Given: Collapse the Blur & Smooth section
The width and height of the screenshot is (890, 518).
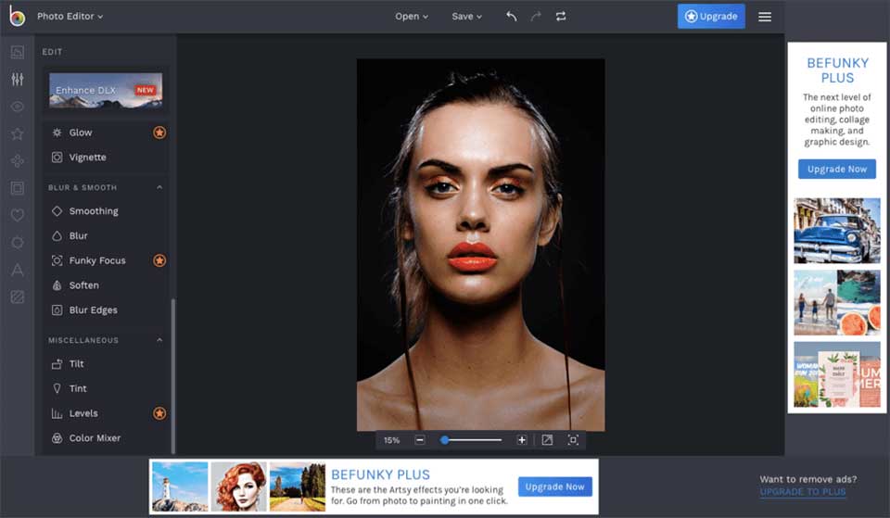Looking at the screenshot, I should (x=159, y=187).
